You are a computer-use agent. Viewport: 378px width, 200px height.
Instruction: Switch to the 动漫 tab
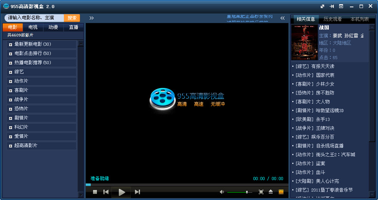pyautogui.click(x=53, y=27)
